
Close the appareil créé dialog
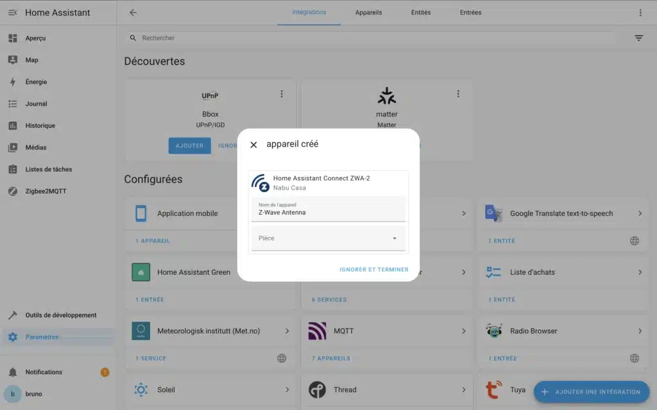[x=253, y=145]
